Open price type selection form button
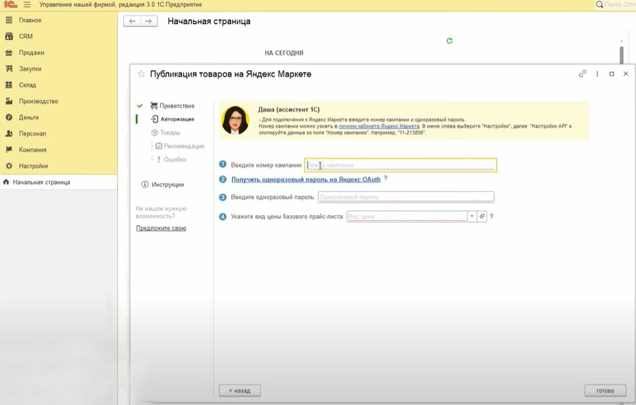The width and height of the screenshot is (636, 405). [x=482, y=216]
